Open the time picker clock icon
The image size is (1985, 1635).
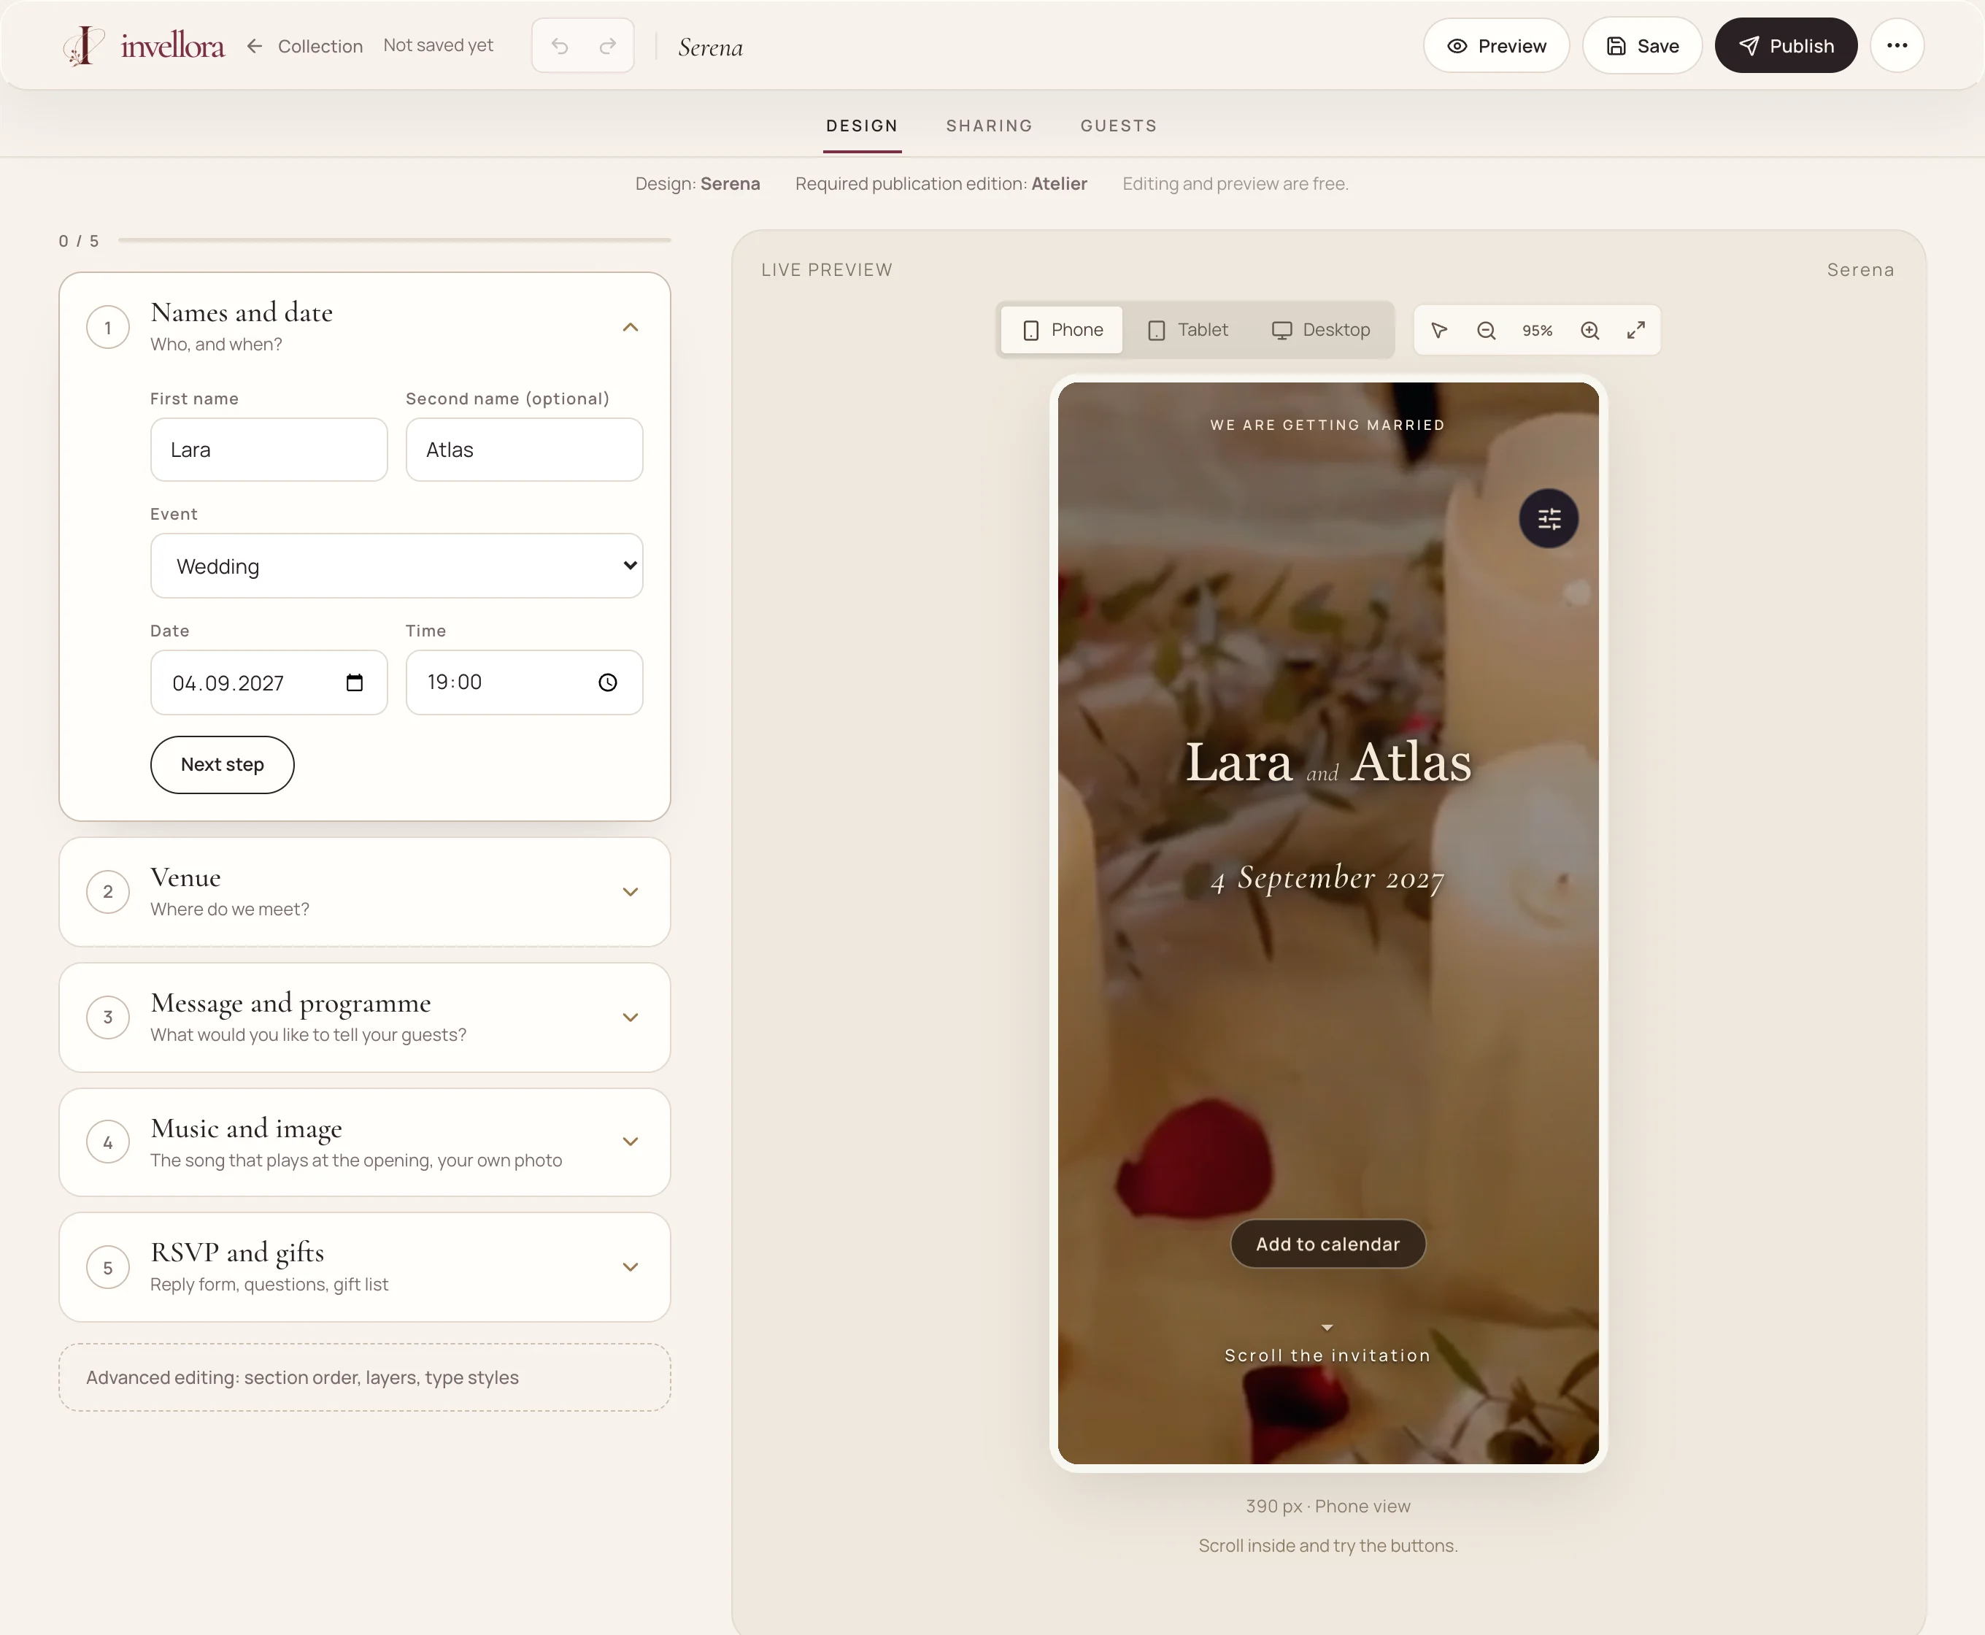pos(609,682)
